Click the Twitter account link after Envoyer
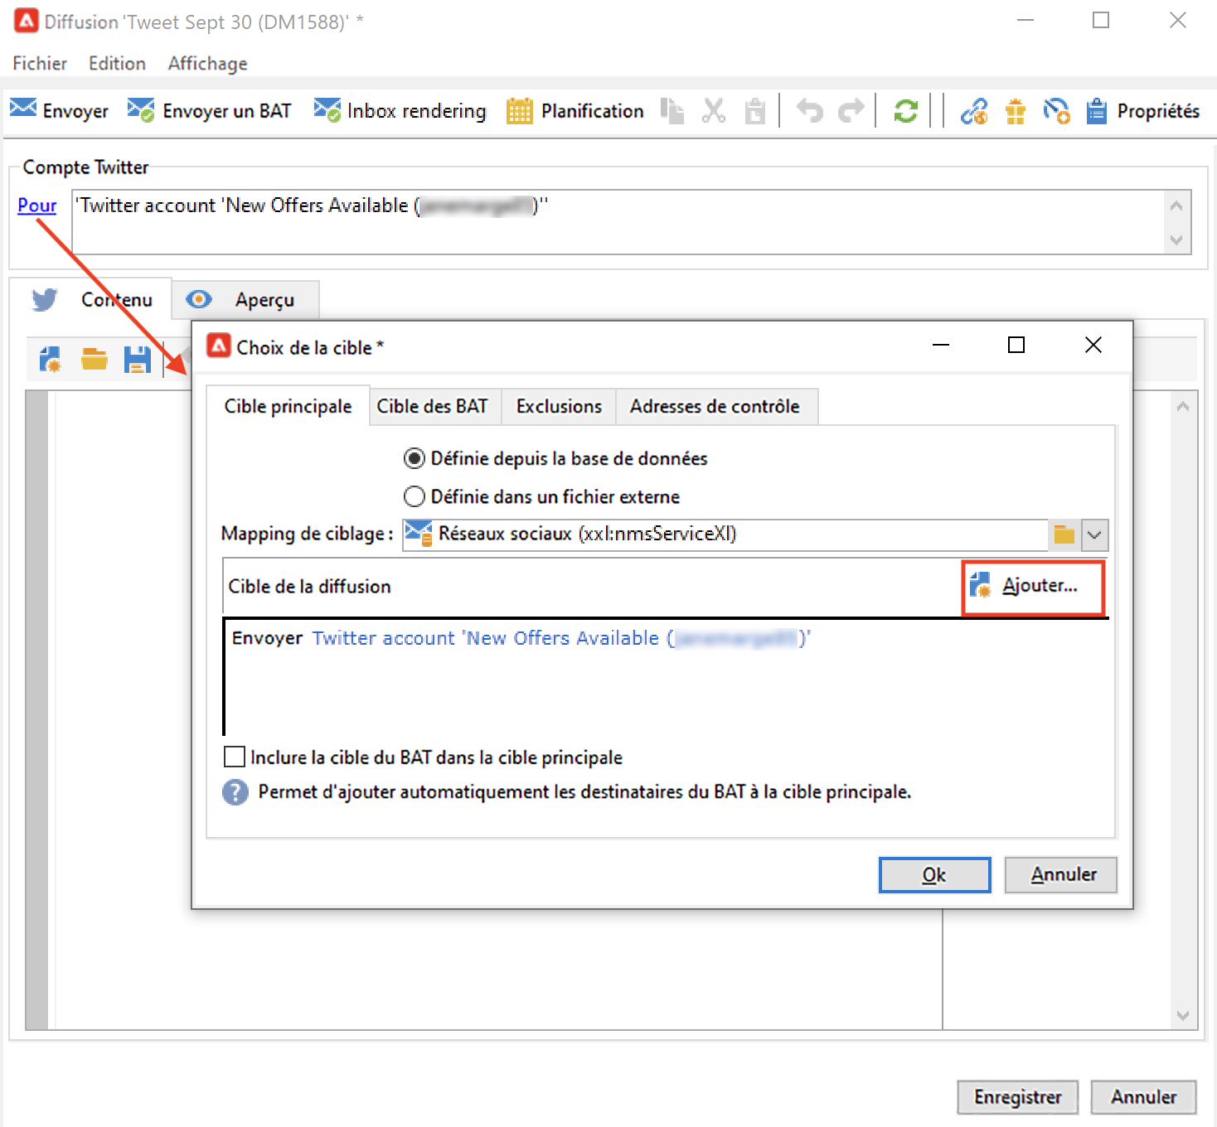The height and width of the screenshot is (1127, 1217). (561, 637)
